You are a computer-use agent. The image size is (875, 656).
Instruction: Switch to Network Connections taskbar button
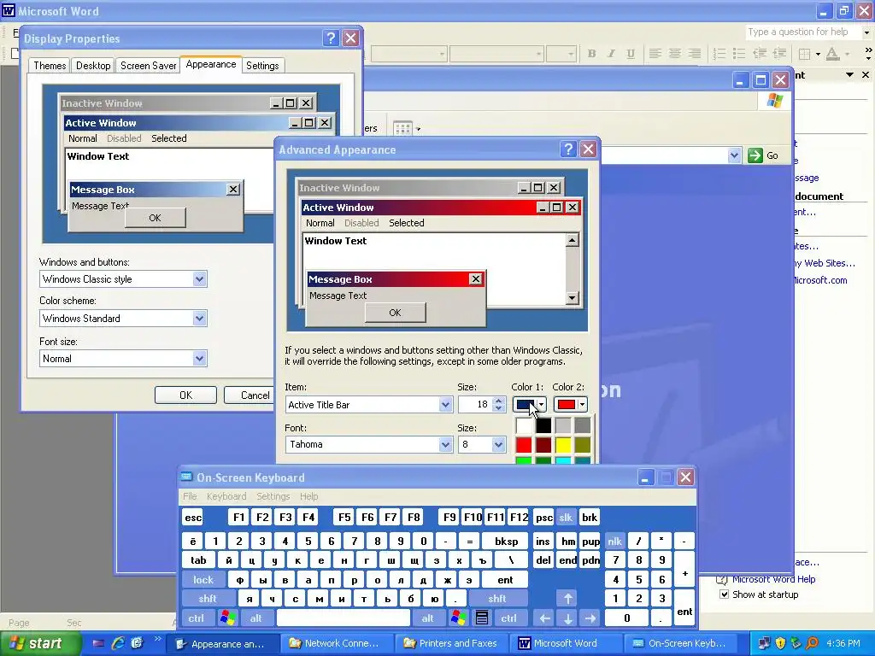point(337,643)
